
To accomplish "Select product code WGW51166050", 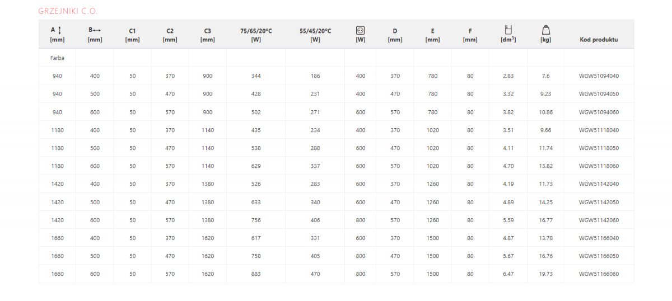I will tap(599, 256).
